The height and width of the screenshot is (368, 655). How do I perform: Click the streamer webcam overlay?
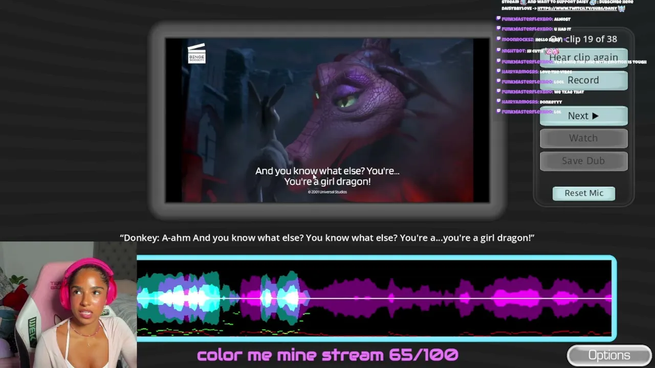point(68,305)
